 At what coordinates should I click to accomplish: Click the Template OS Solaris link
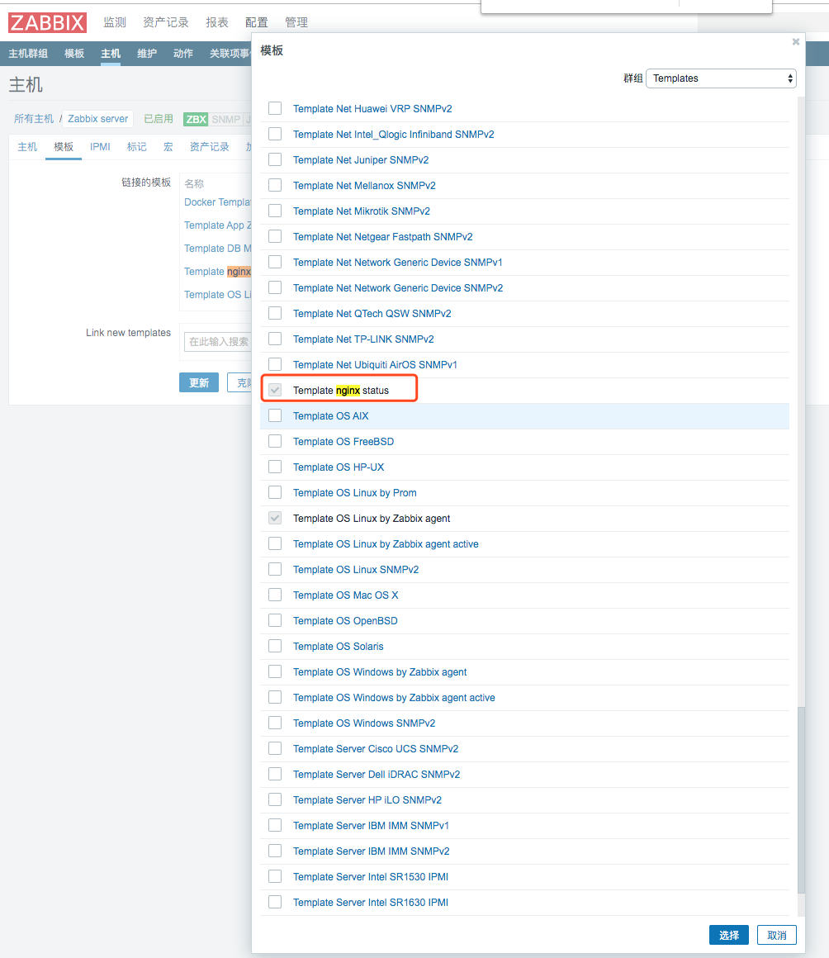pos(338,647)
